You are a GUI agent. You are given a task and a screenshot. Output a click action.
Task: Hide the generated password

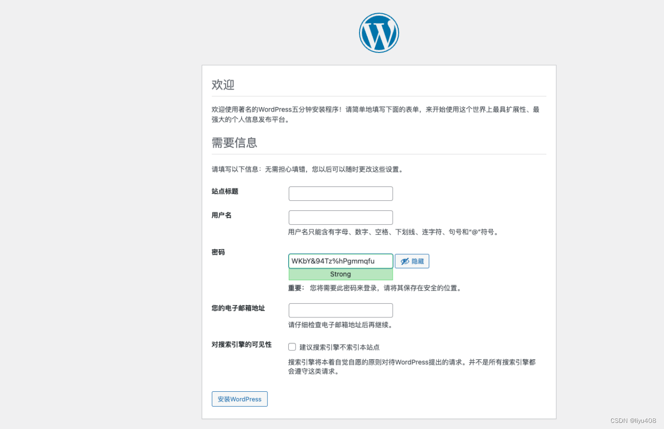point(411,261)
